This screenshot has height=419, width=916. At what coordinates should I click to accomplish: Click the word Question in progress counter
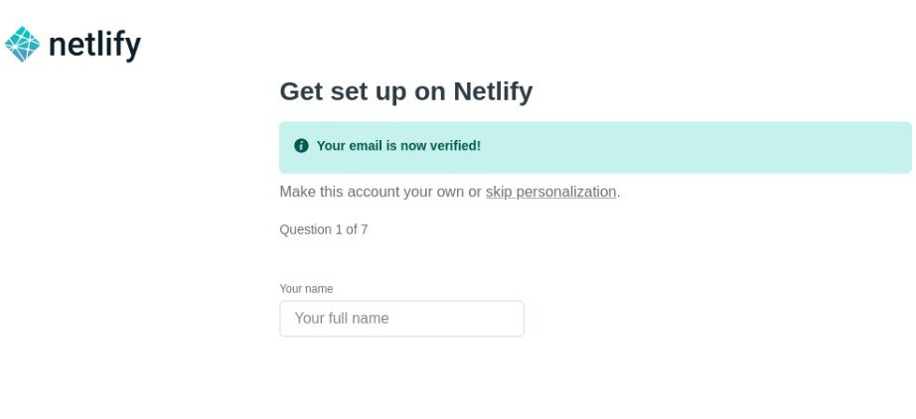[305, 229]
